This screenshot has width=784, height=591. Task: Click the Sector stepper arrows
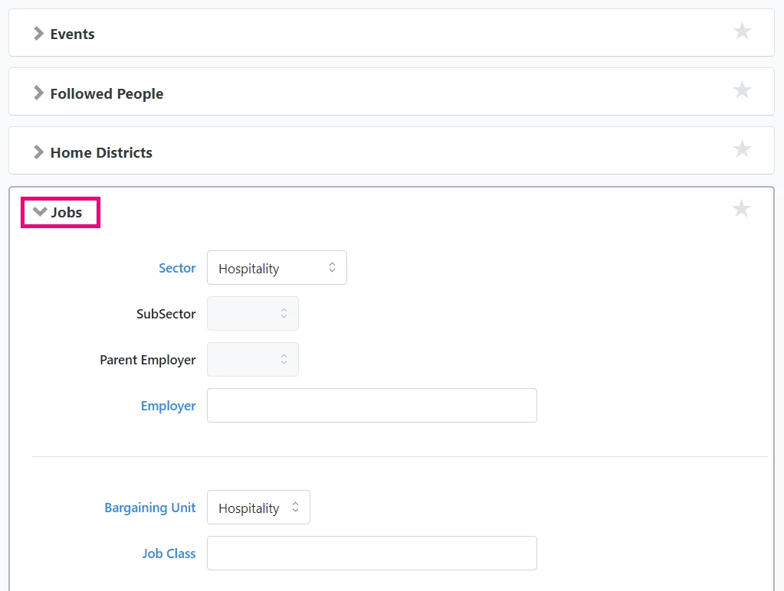(x=332, y=267)
